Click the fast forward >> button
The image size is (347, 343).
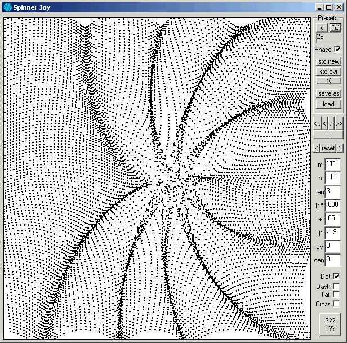pos(339,123)
